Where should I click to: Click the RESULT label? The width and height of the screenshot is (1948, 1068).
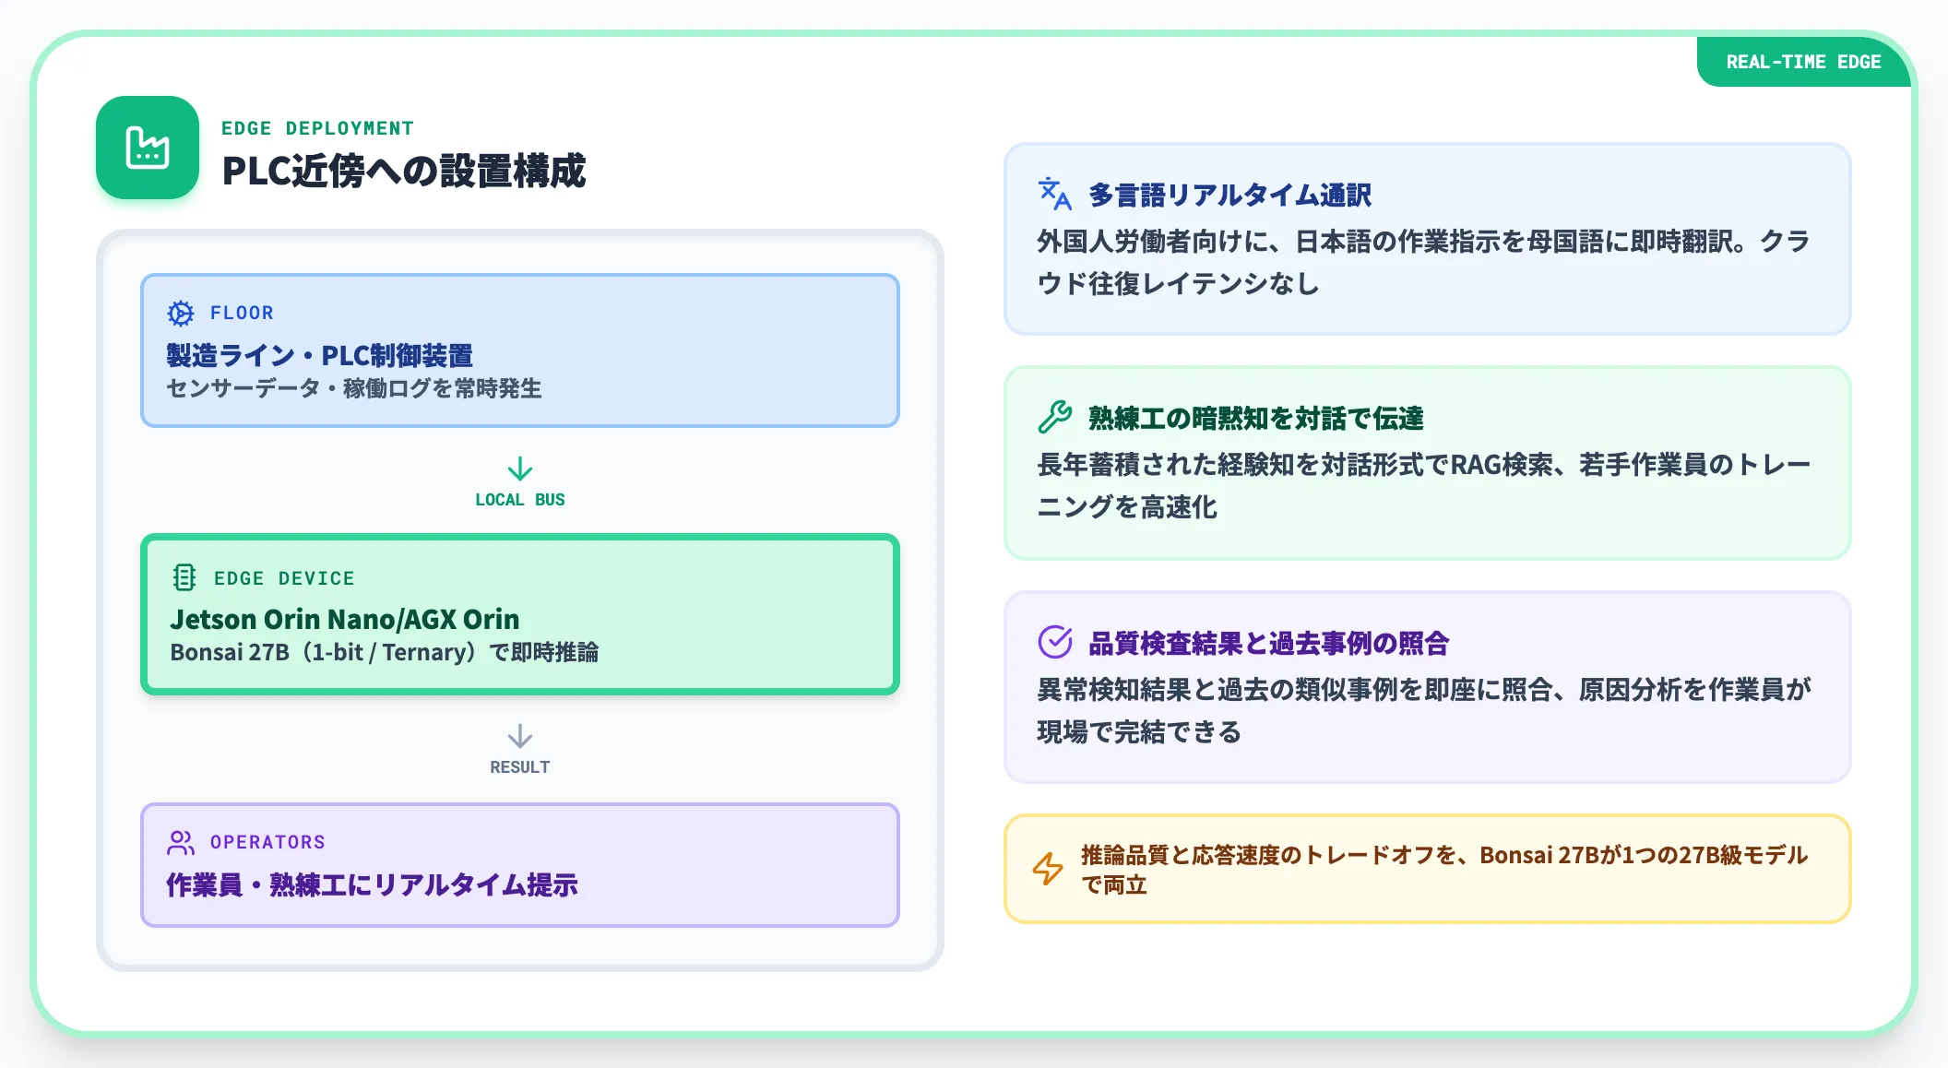click(520, 767)
